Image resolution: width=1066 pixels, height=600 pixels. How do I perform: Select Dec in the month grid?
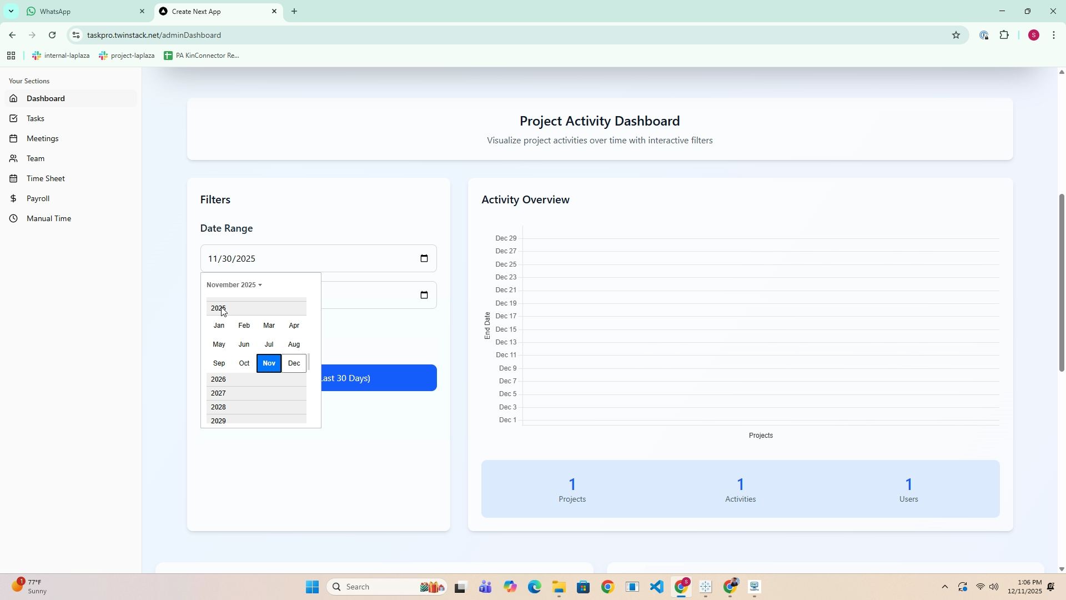pos(294,363)
